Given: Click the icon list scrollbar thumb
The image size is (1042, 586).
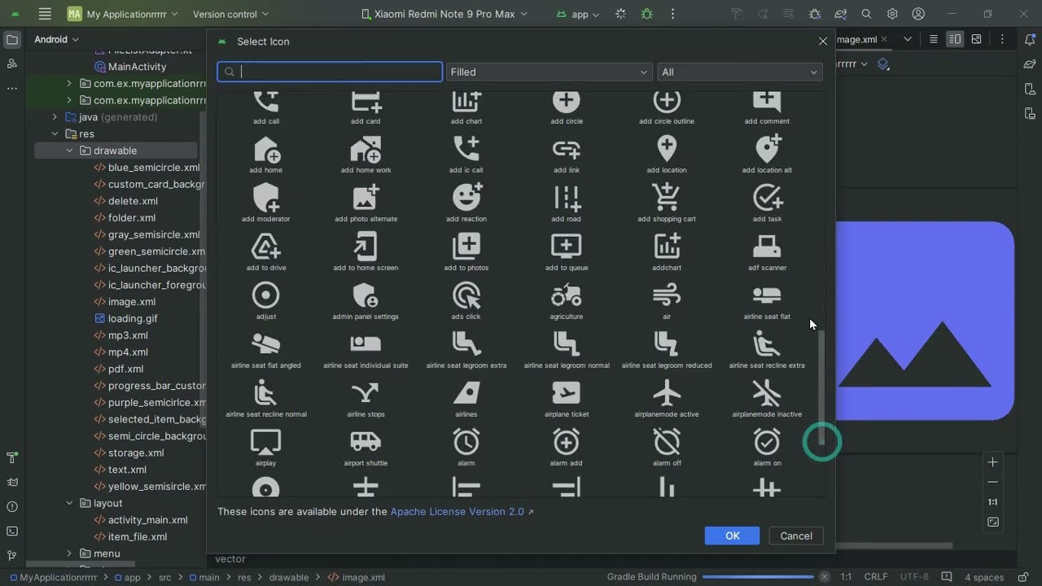Looking at the screenshot, I should [x=821, y=387].
